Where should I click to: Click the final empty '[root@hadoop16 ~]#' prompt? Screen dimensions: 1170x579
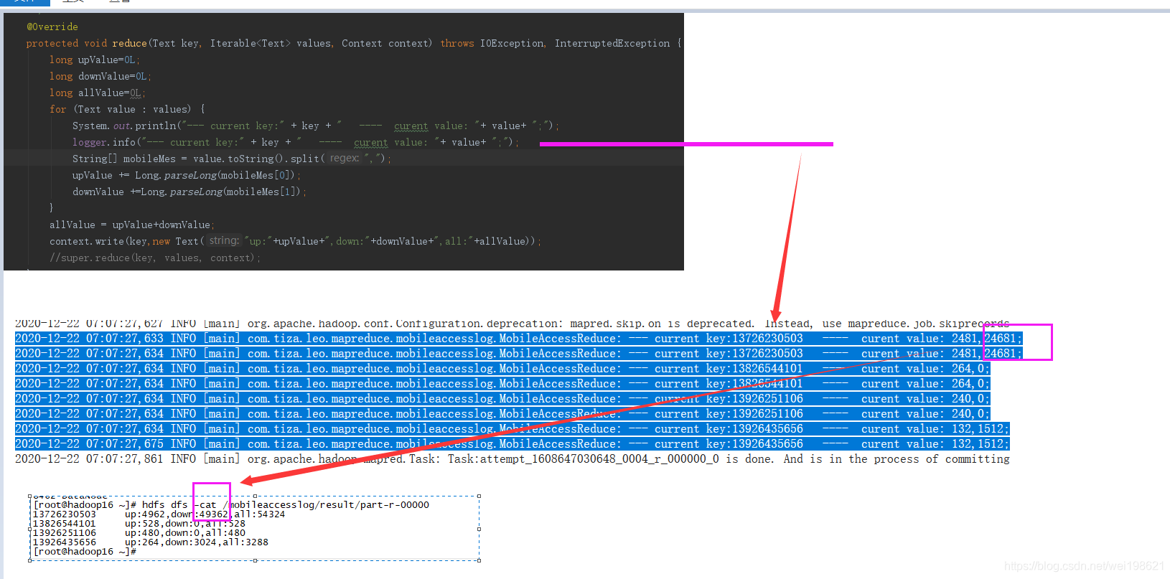point(85,552)
